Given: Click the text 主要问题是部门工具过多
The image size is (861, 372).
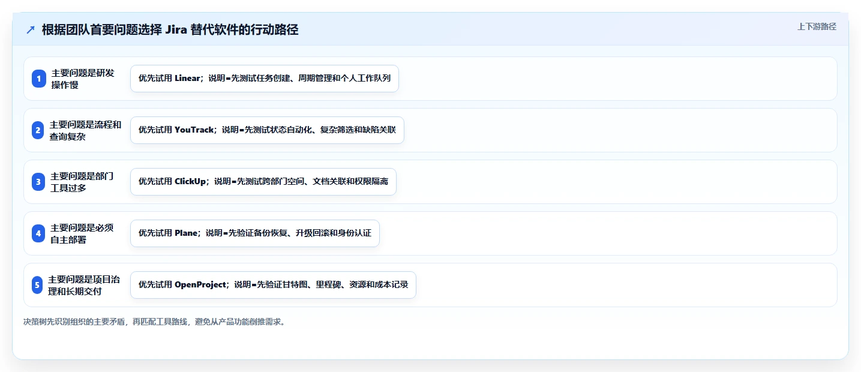Looking at the screenshot, I should pos(82,182).
